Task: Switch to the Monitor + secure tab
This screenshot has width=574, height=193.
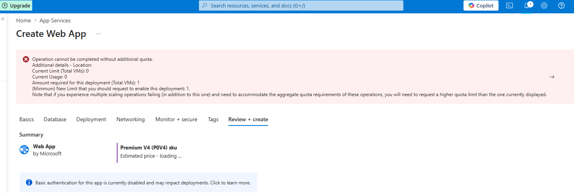Action: pyautogui.click(x=176, y=119)
